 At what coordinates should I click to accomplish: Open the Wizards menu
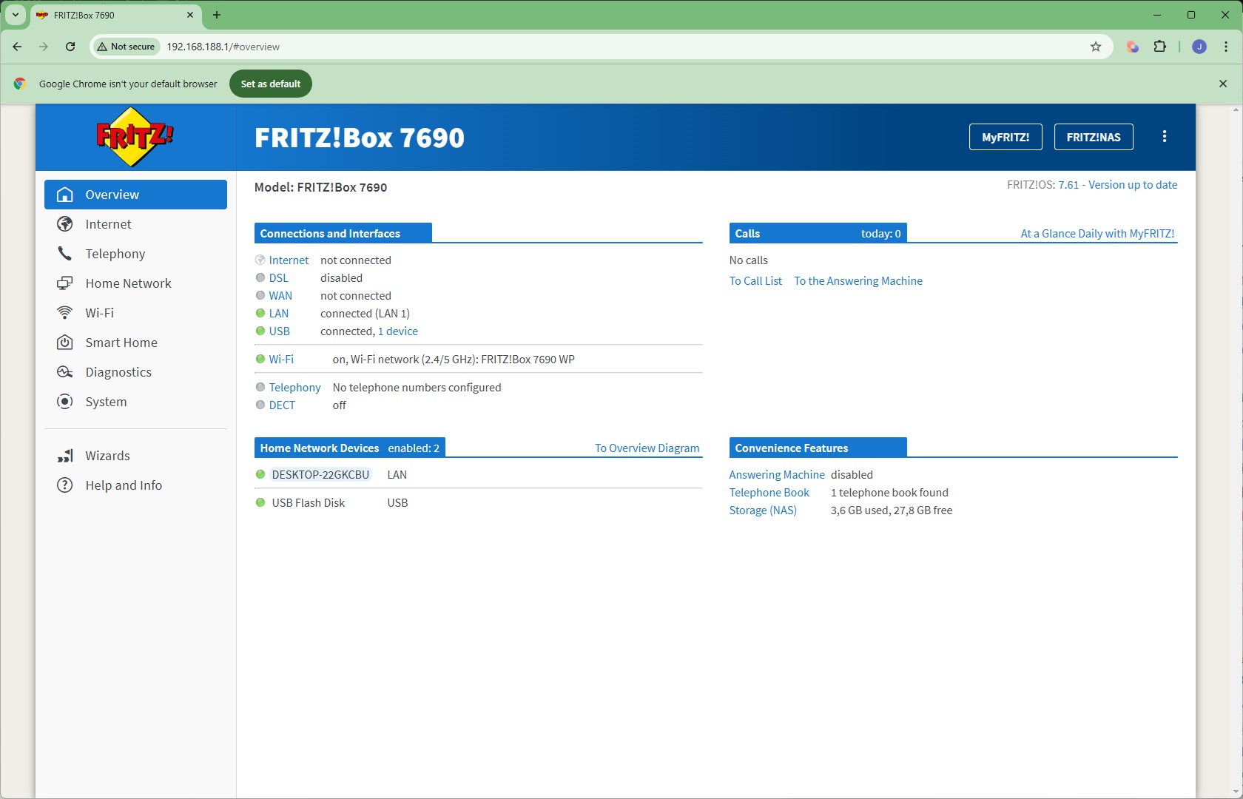coord(135,456)
